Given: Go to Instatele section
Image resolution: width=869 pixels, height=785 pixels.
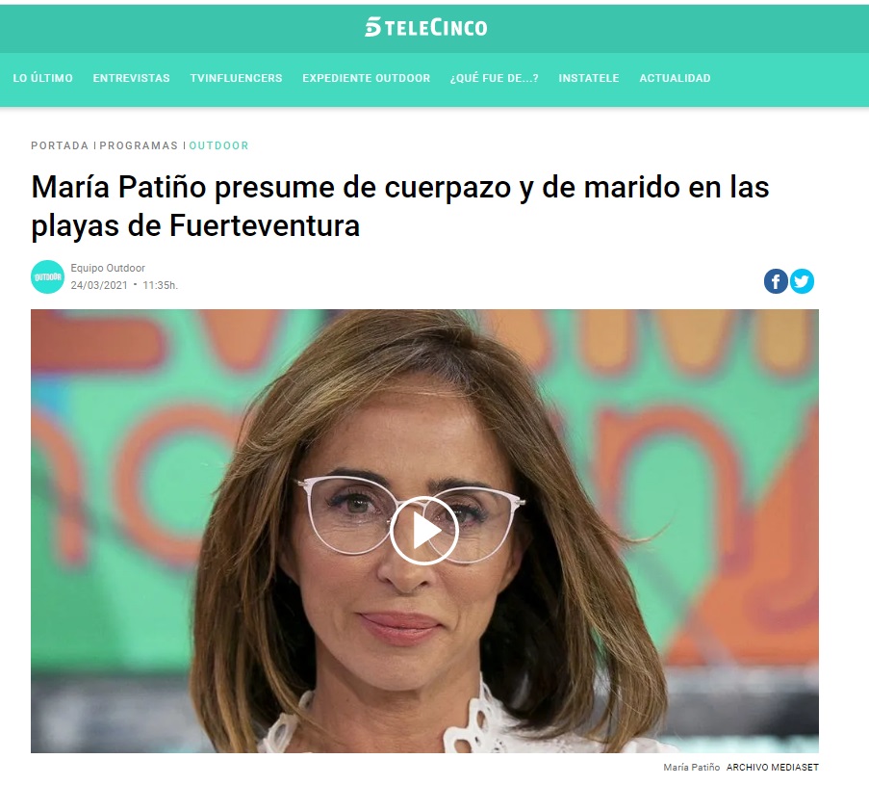Looking at the screenshot, I should (x=589, y=78).
